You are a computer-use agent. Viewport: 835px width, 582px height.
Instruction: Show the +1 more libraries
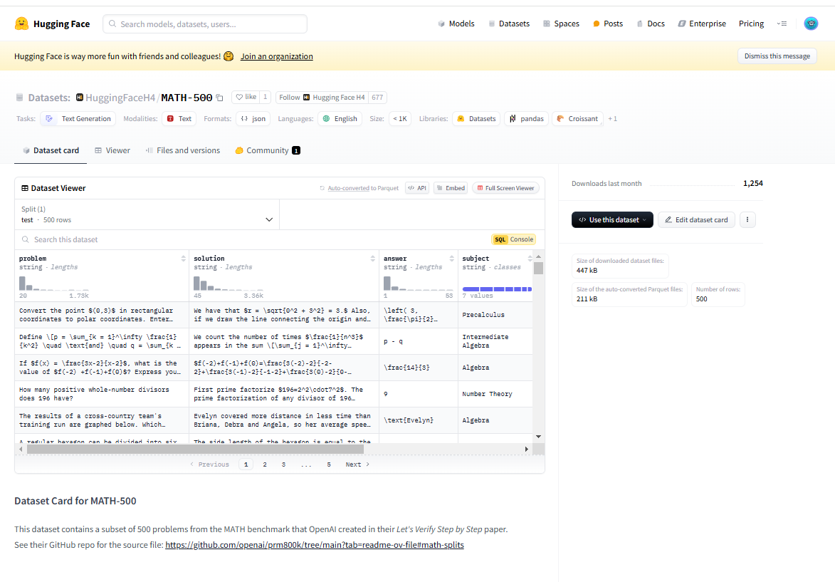612,118
